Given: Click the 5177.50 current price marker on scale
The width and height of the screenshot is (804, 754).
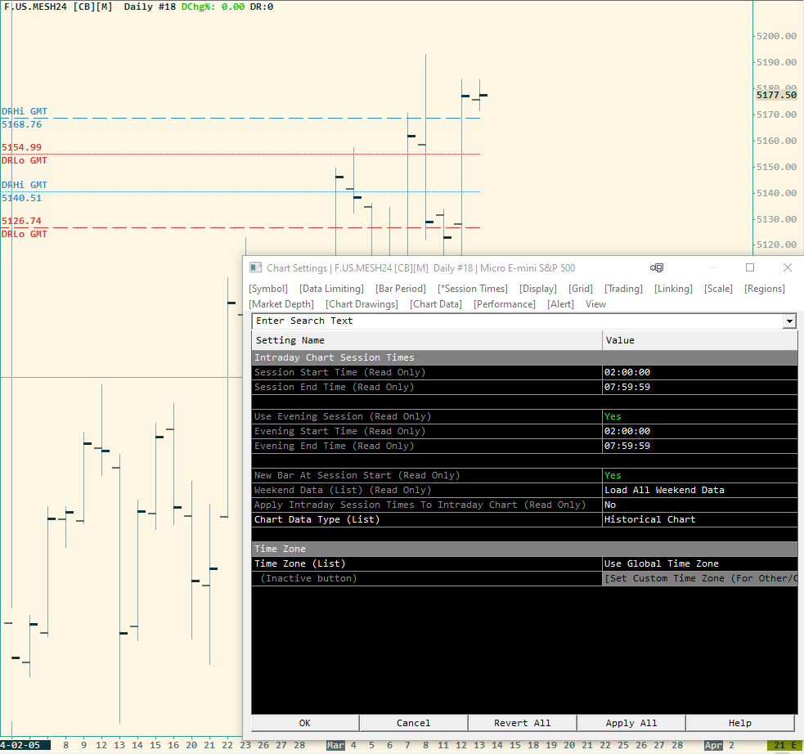Looking at the screenshot, I should point(776,95).
